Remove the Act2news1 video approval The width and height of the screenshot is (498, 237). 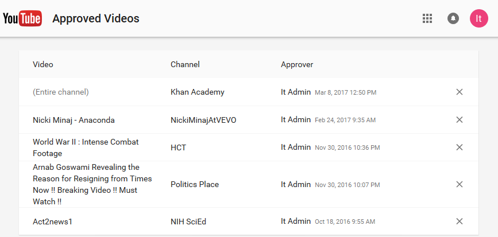point(460,221)
